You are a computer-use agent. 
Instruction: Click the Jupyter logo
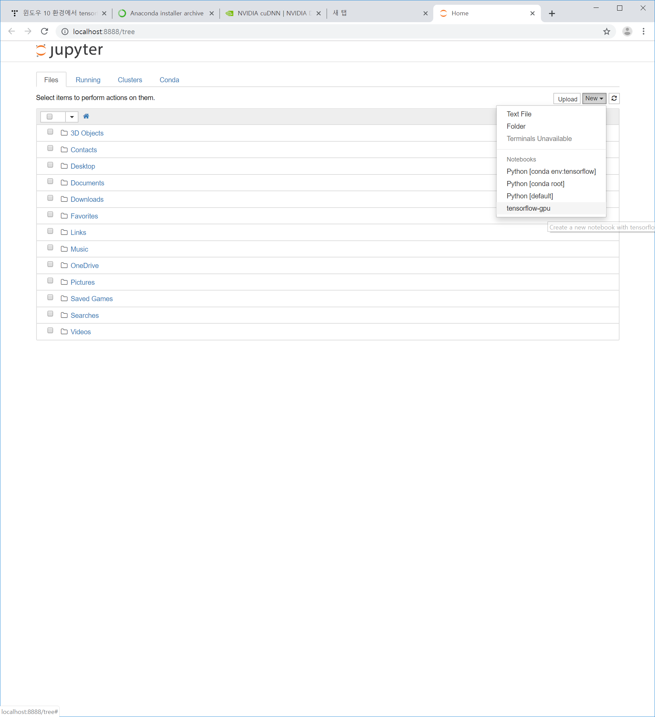tap(69, 50)
